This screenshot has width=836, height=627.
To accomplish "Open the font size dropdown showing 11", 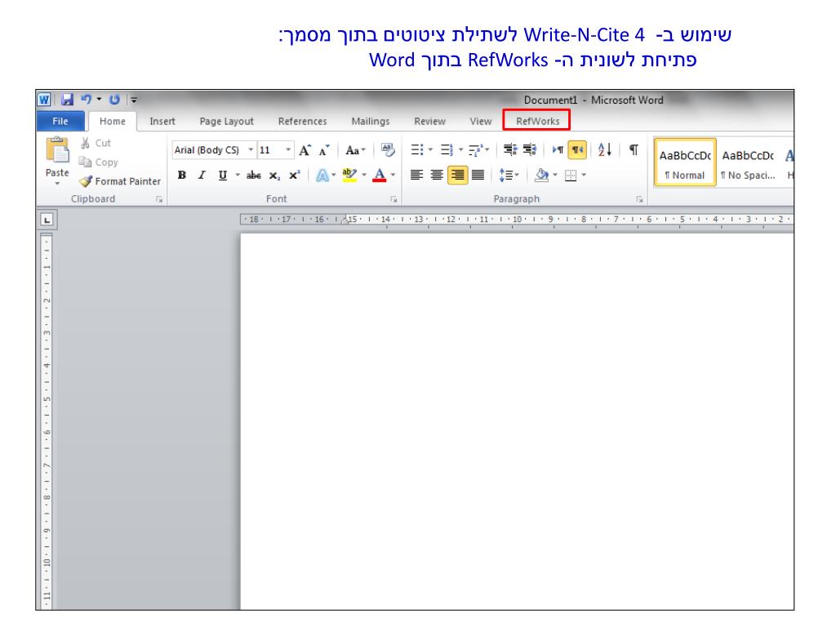I will 288,150.
